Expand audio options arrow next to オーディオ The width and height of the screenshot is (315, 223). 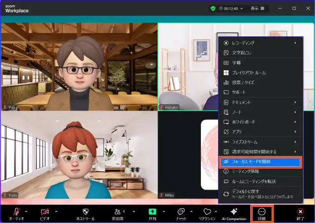[26, 212]
